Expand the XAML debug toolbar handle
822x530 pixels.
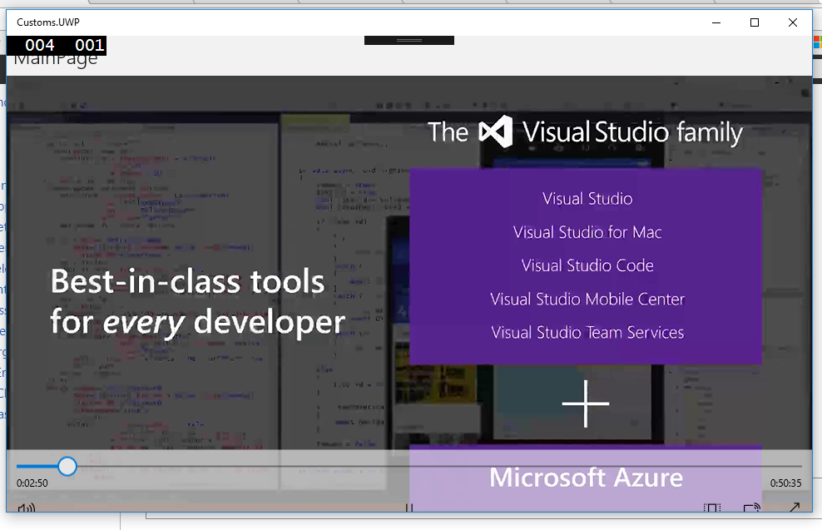[x=409, y=41]
